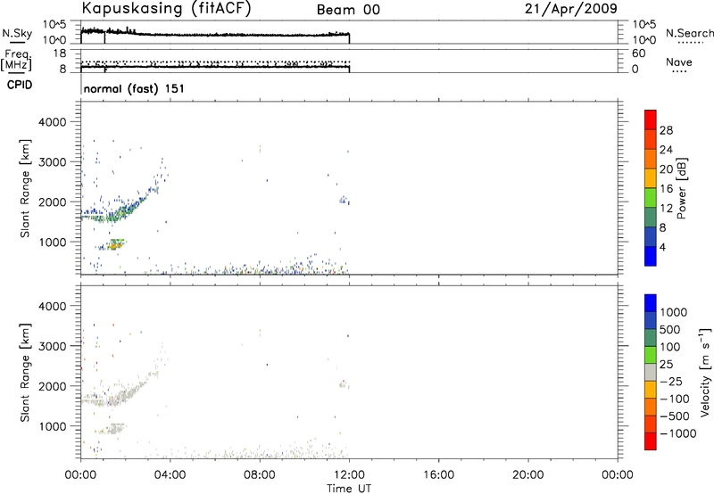The image size is (714, 494).
Task: Click the -25 tick on Velocity colorbar
Action: pos(671,381)
